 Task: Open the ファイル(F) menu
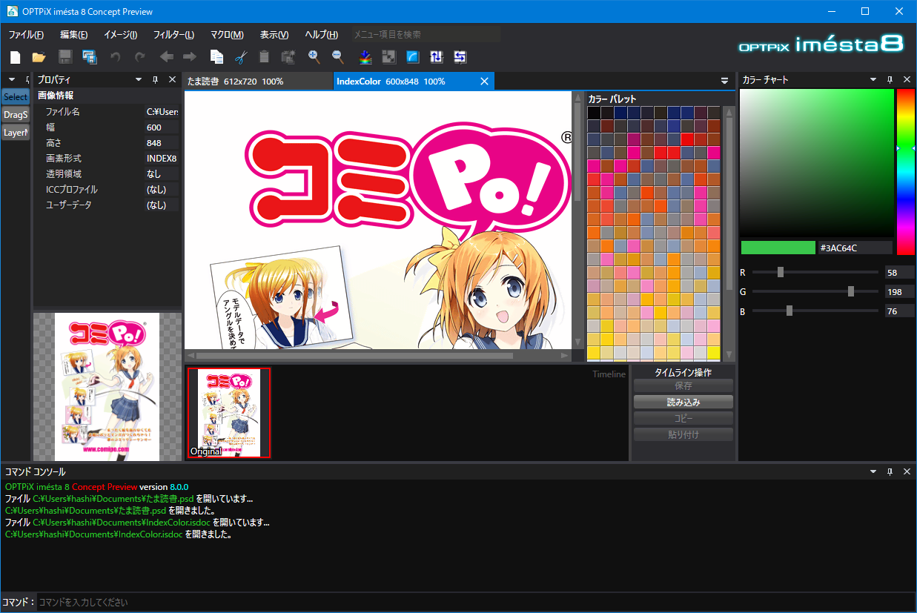[26, 35]
